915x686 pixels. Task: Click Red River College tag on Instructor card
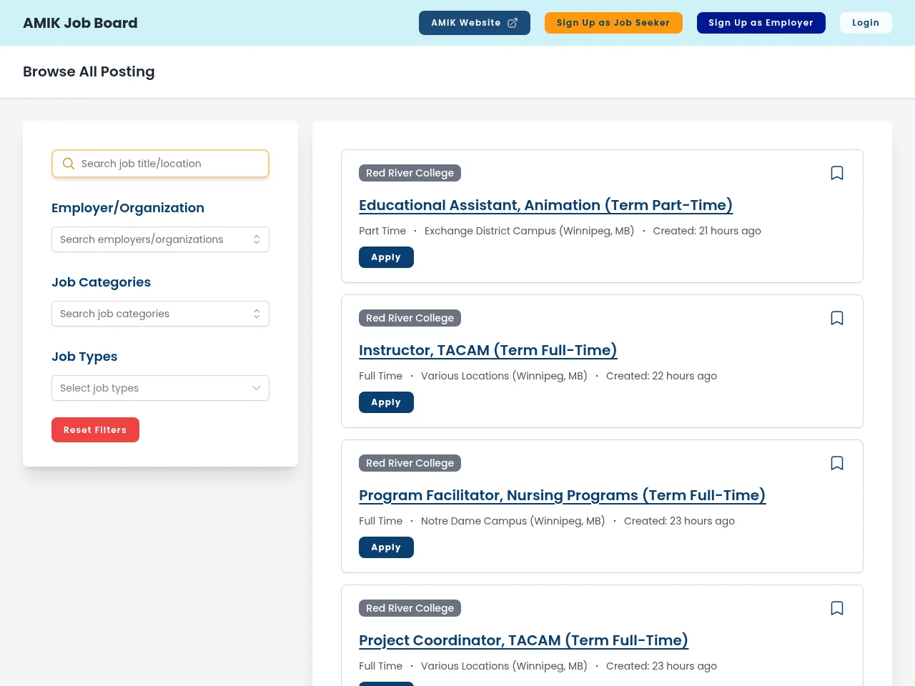click(410, 318)
